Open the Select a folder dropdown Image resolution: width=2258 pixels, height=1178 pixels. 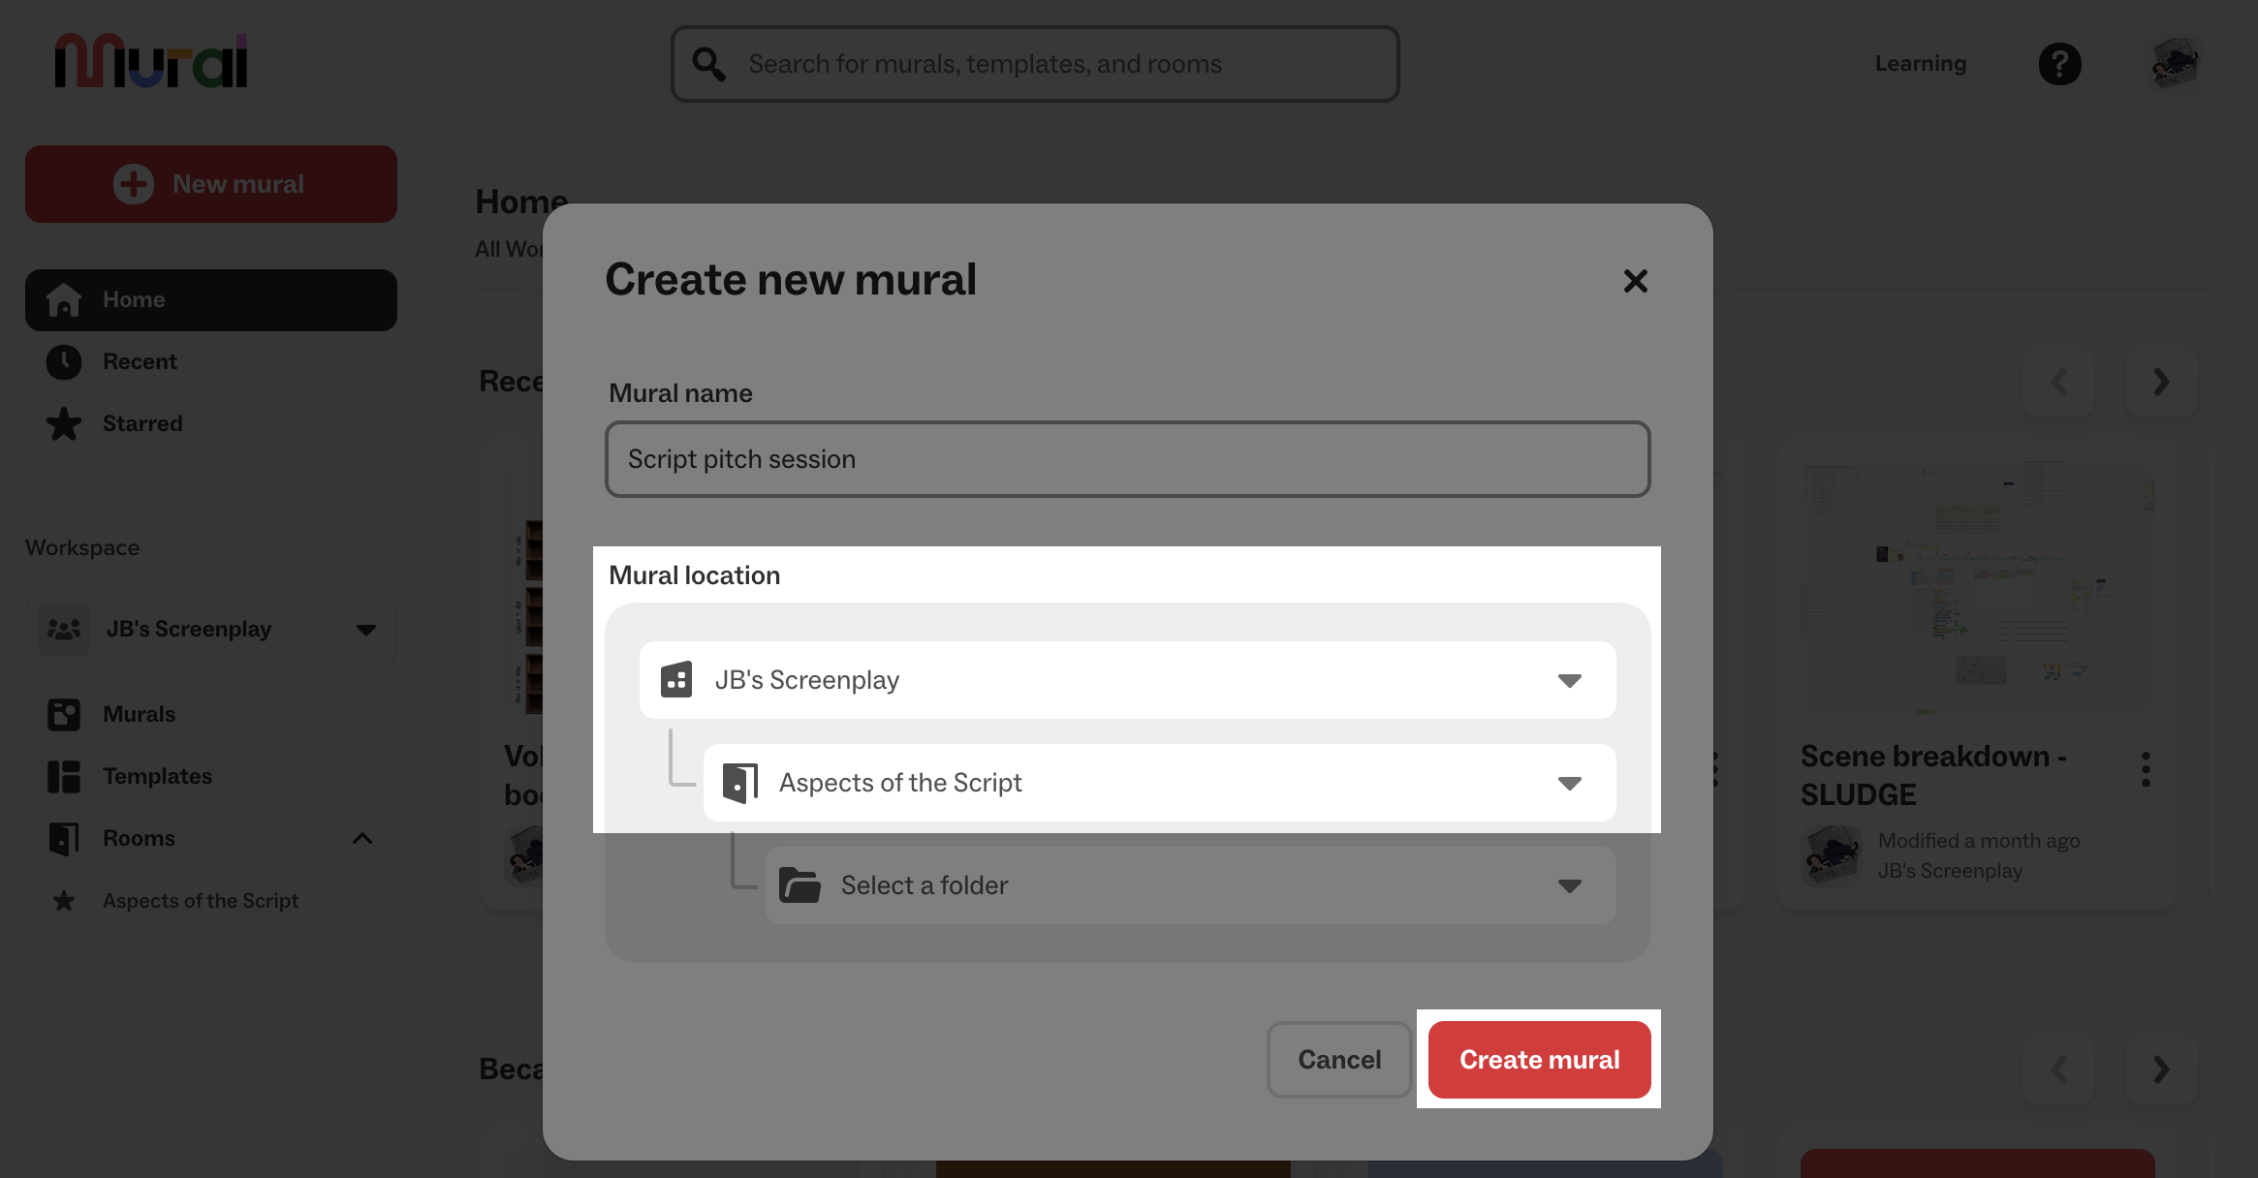pos(1571,884)
